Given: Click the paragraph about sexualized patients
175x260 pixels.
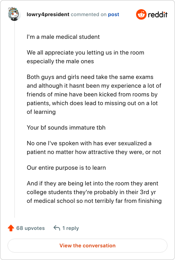Looking at the screenshot, I should [x=94, y=147].
